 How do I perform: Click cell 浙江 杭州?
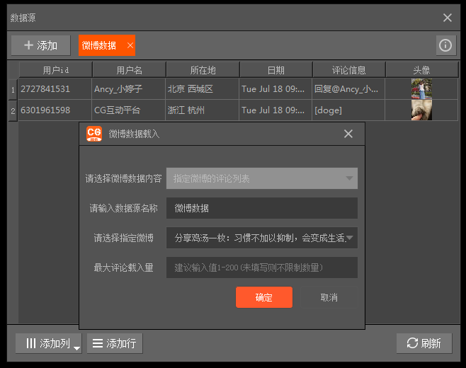click(x=202, y=110)
